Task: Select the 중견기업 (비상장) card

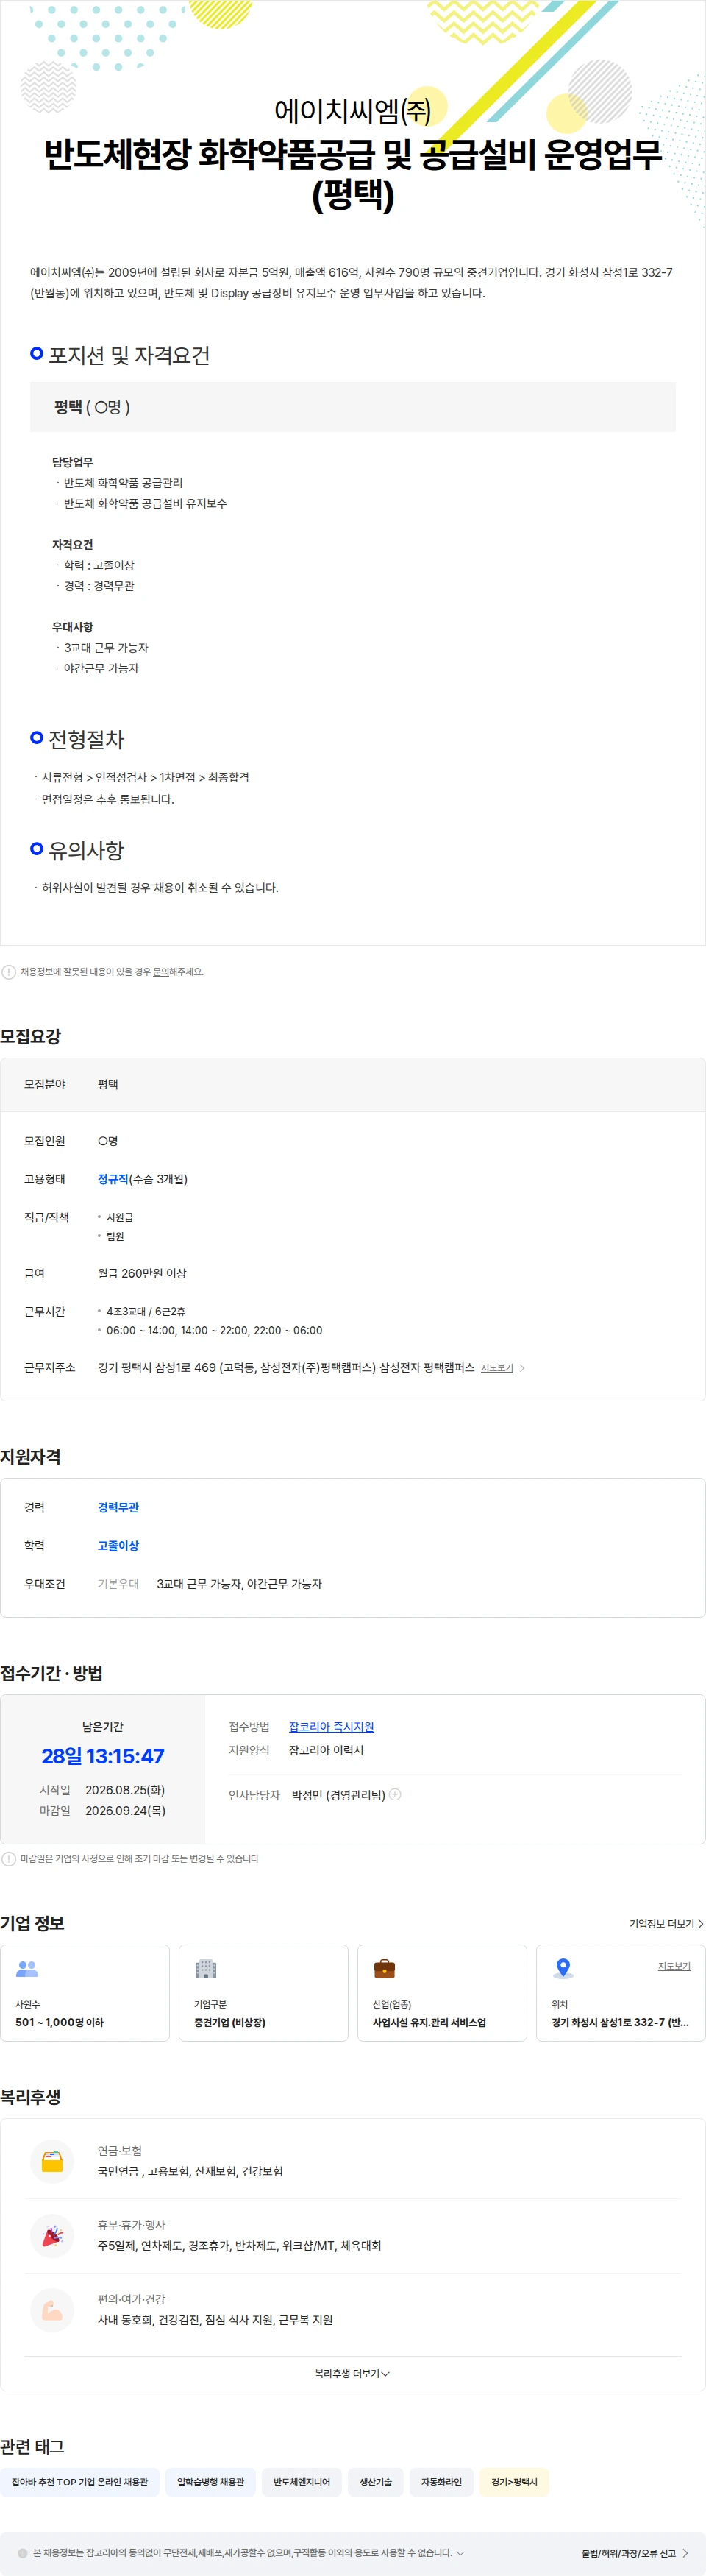Action: point(263,1993)
